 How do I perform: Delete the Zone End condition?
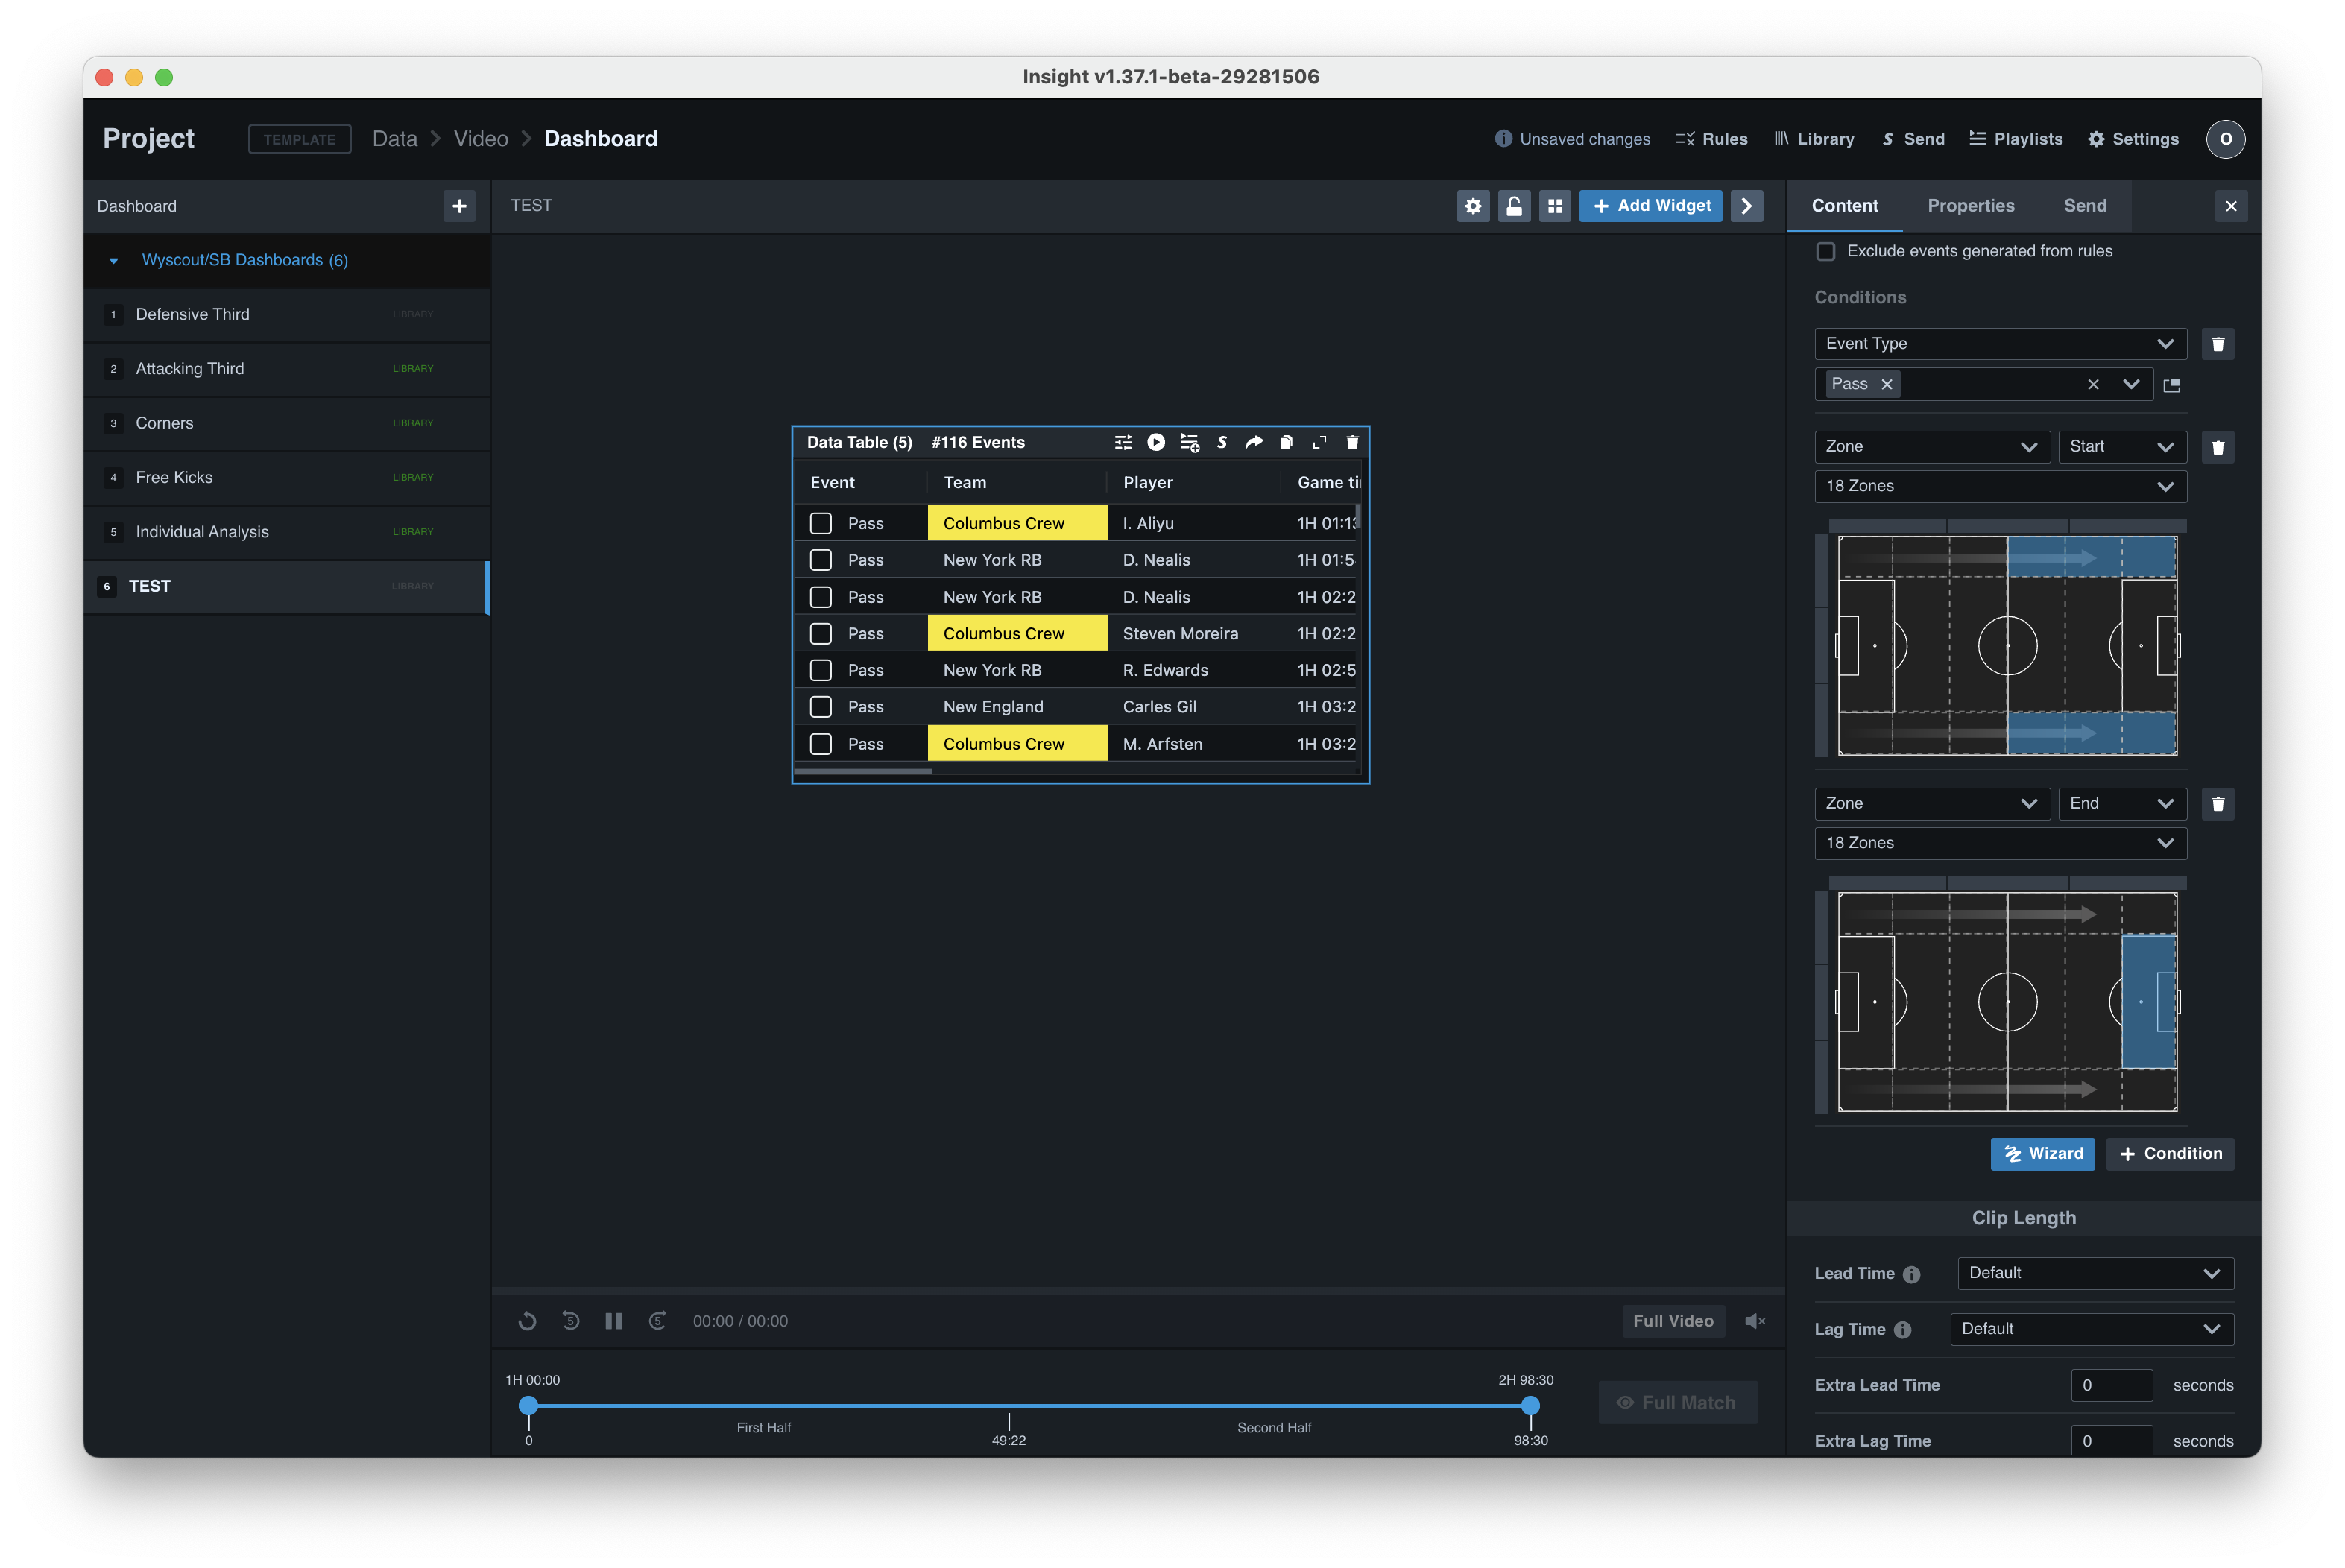tap(2217, 804)
